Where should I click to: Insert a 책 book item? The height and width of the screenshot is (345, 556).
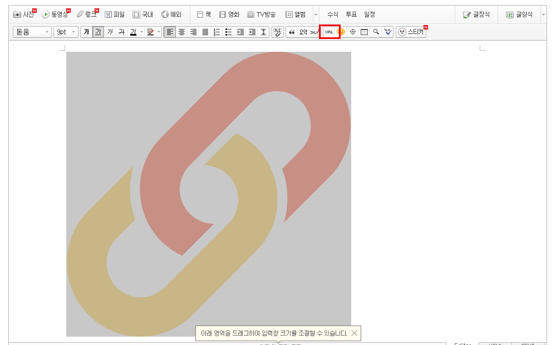coord(204,14)
